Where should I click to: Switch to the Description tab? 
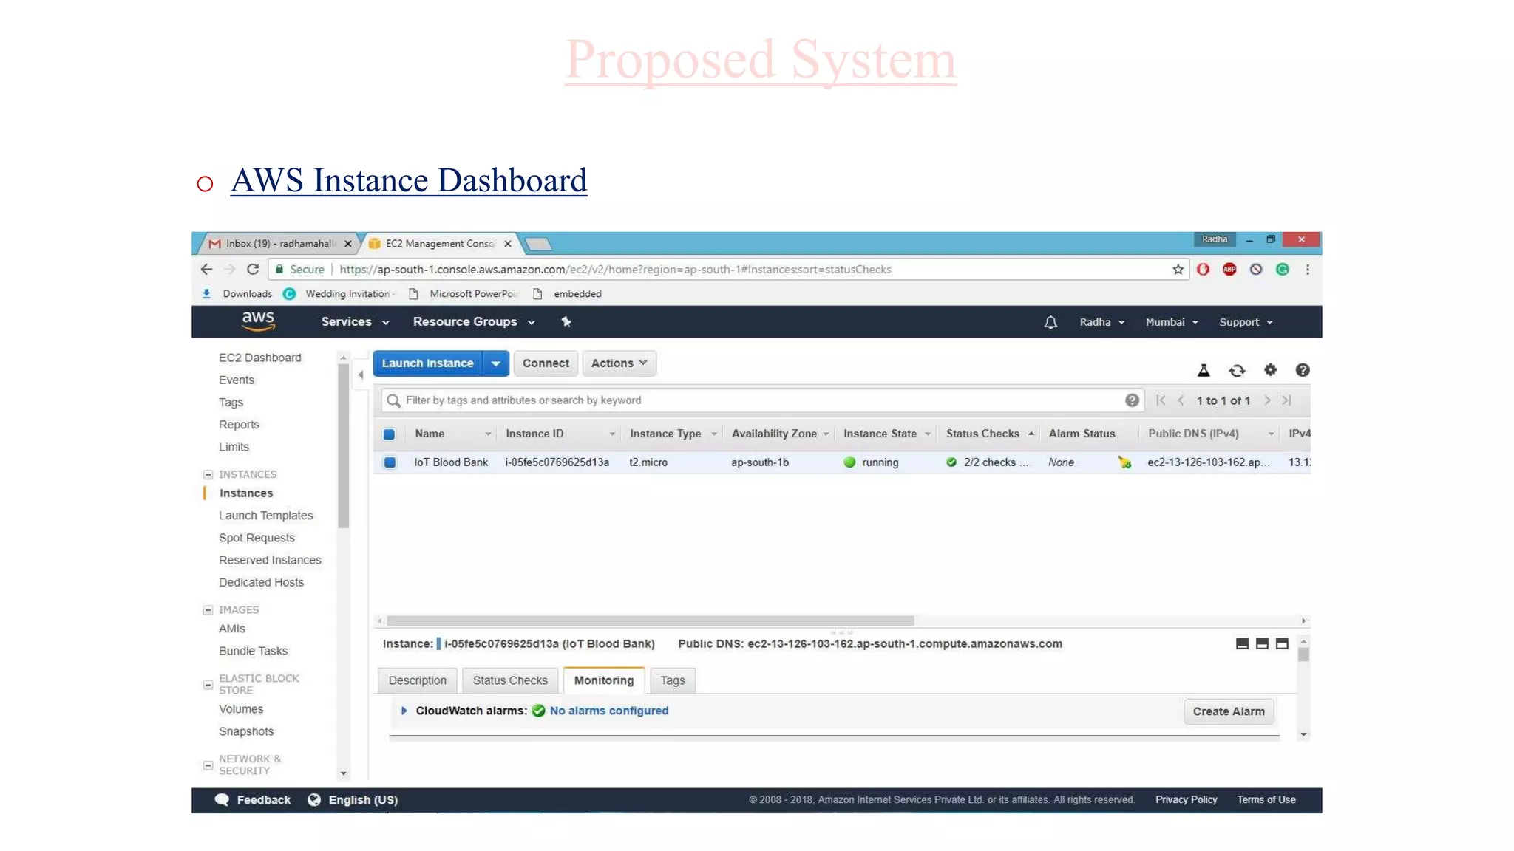[418, 680]
